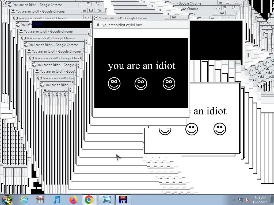
Task: Open the Windows Start orb
Action: (x=7, y=200)
